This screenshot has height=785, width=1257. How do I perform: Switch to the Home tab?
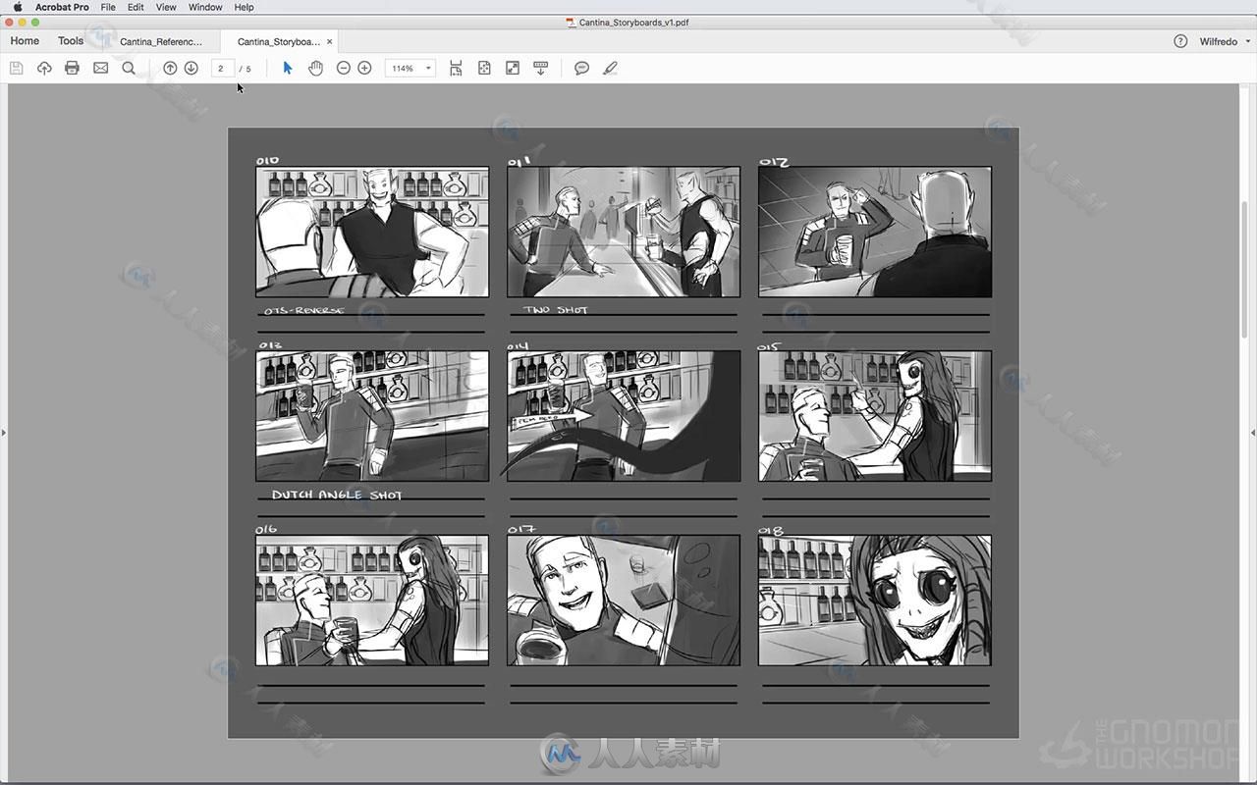[25, 41]
